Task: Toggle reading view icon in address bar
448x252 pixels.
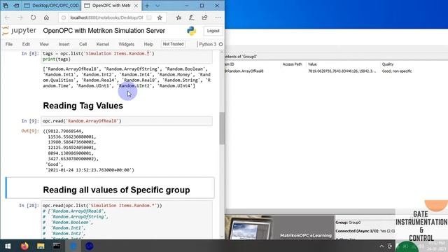Action: point(149,17)
